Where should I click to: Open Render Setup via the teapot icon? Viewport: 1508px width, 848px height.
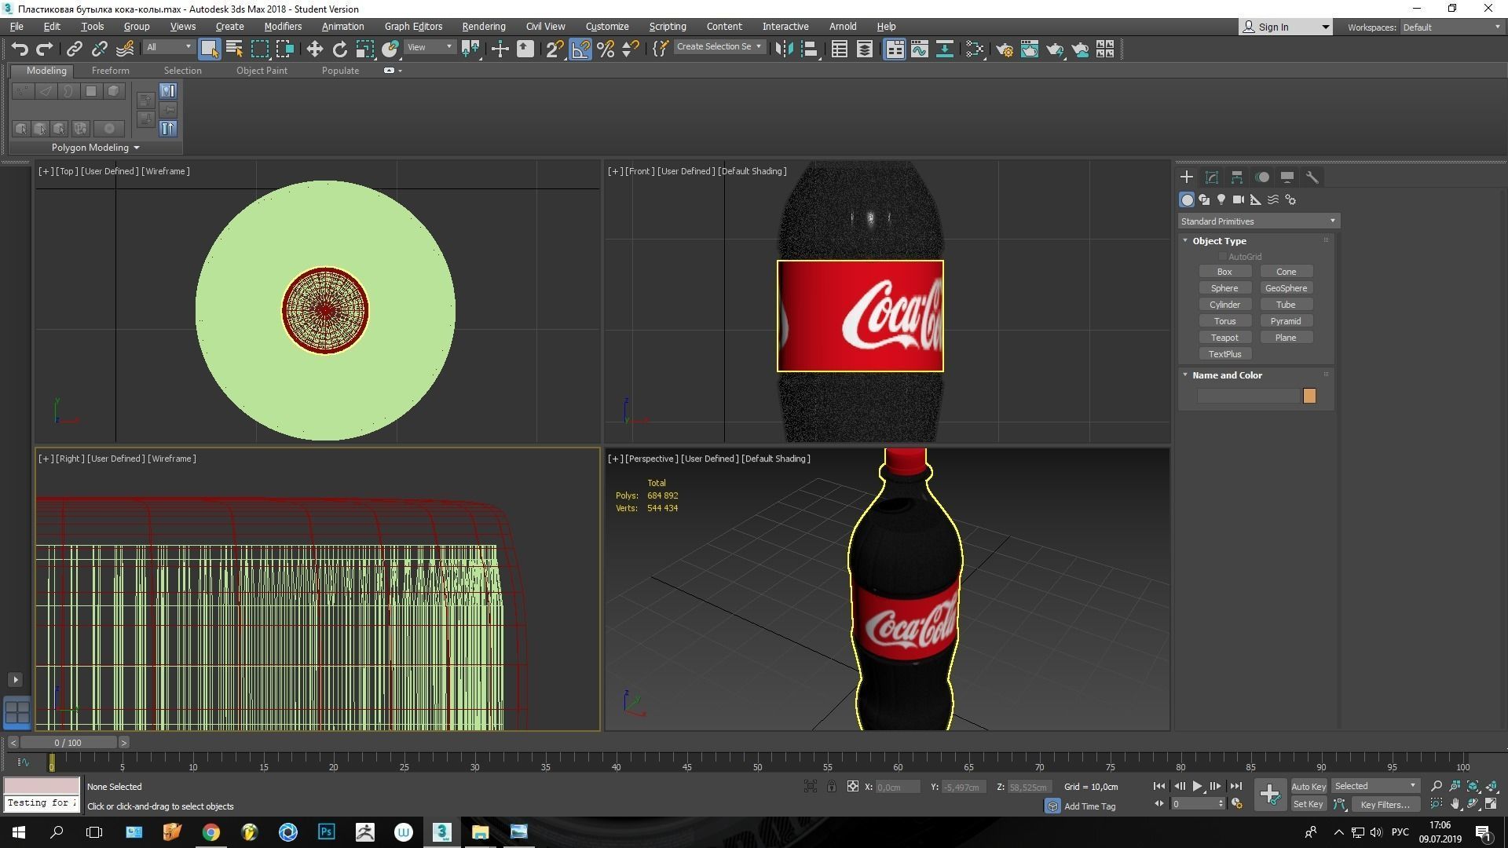click(x=1005, y=49)
